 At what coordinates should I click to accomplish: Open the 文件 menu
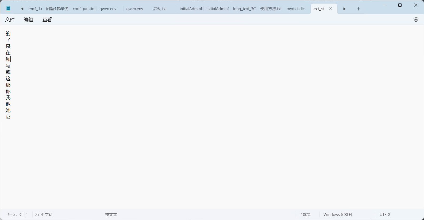pyautogui.click(x=10, y=19)
